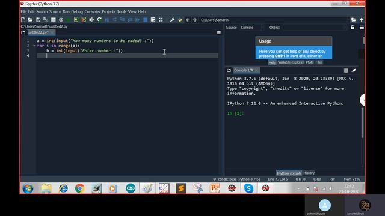Screen dimensions: 385x216
Task: Click the blue debugger step-into icon
Action: [122, 20]
